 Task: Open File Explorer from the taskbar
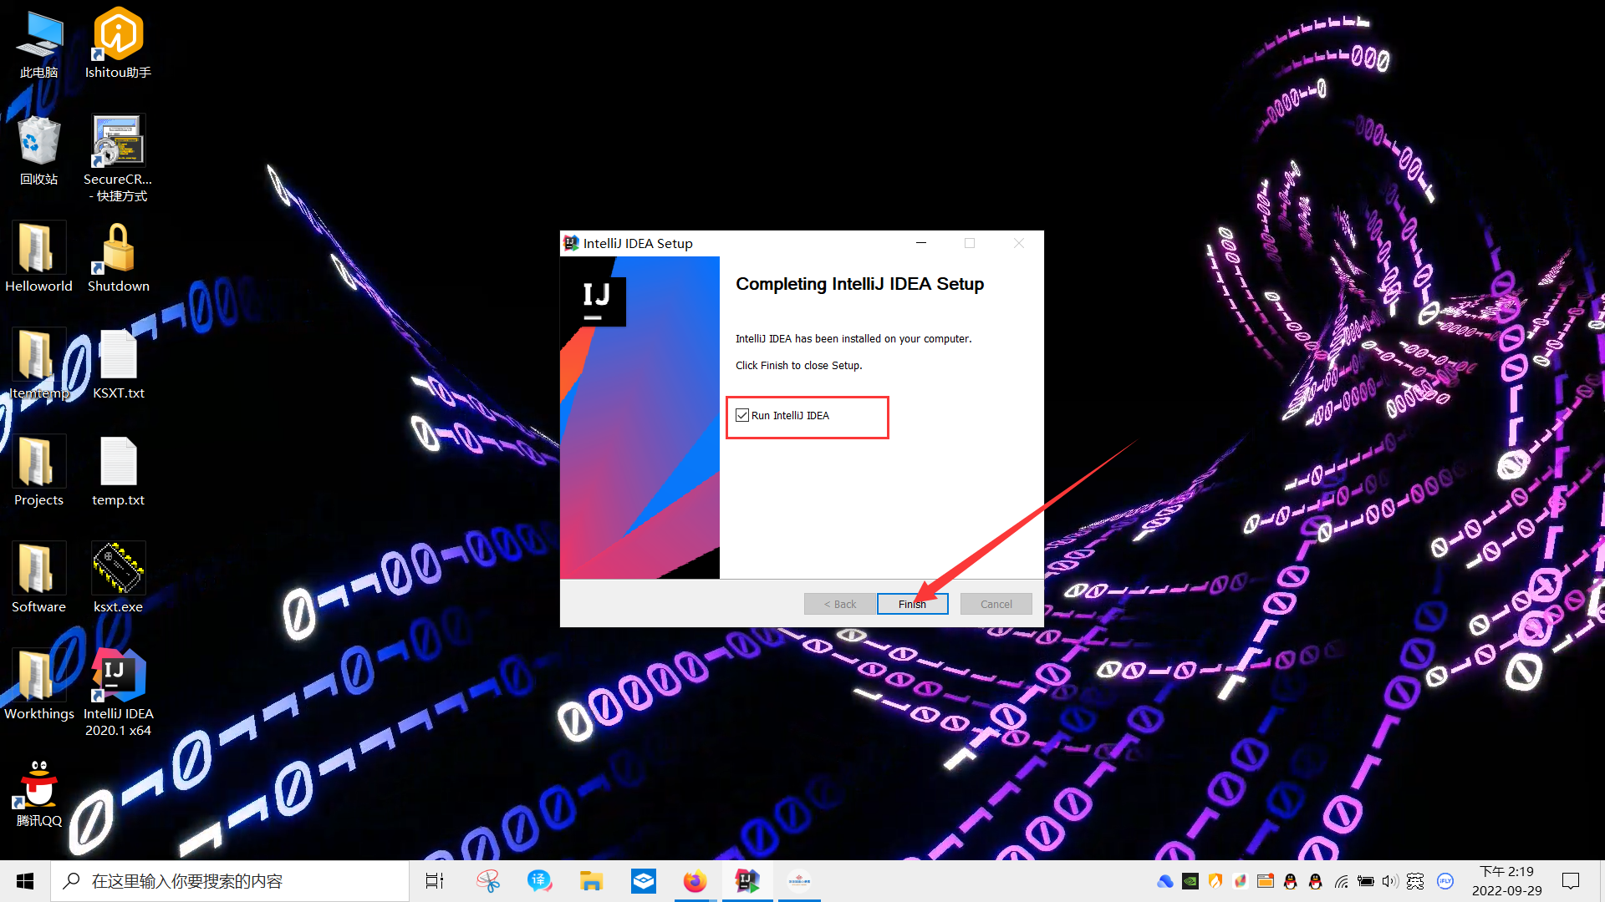591,881
